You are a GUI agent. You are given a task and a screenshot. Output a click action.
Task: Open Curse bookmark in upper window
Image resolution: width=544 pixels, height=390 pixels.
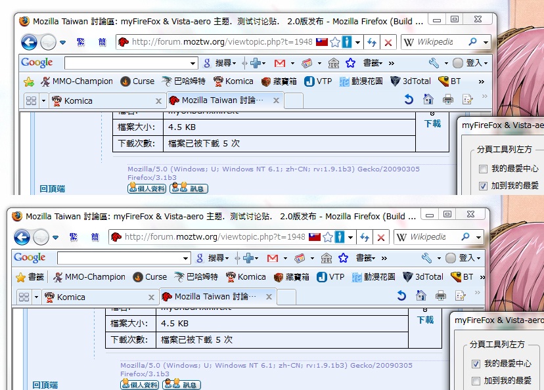pos(137,81)
